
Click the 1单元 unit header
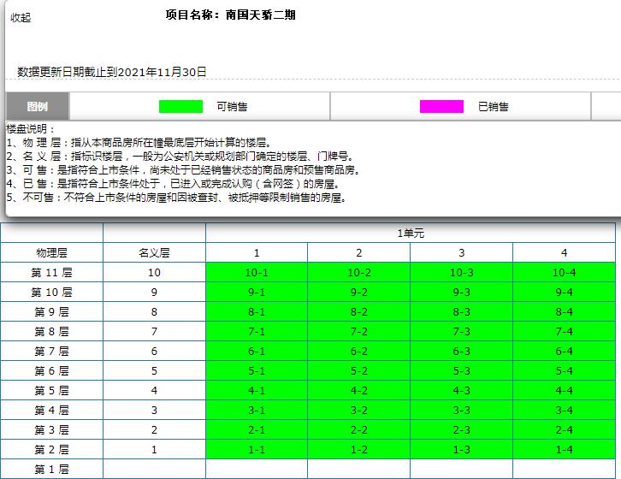(411, 233)
